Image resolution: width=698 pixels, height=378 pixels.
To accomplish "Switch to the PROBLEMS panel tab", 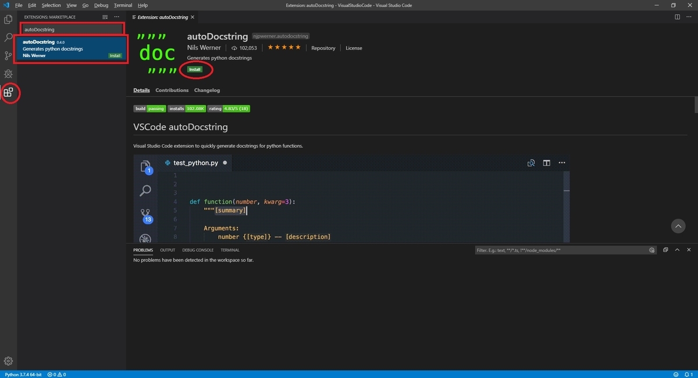I will [x=143, y=250].
